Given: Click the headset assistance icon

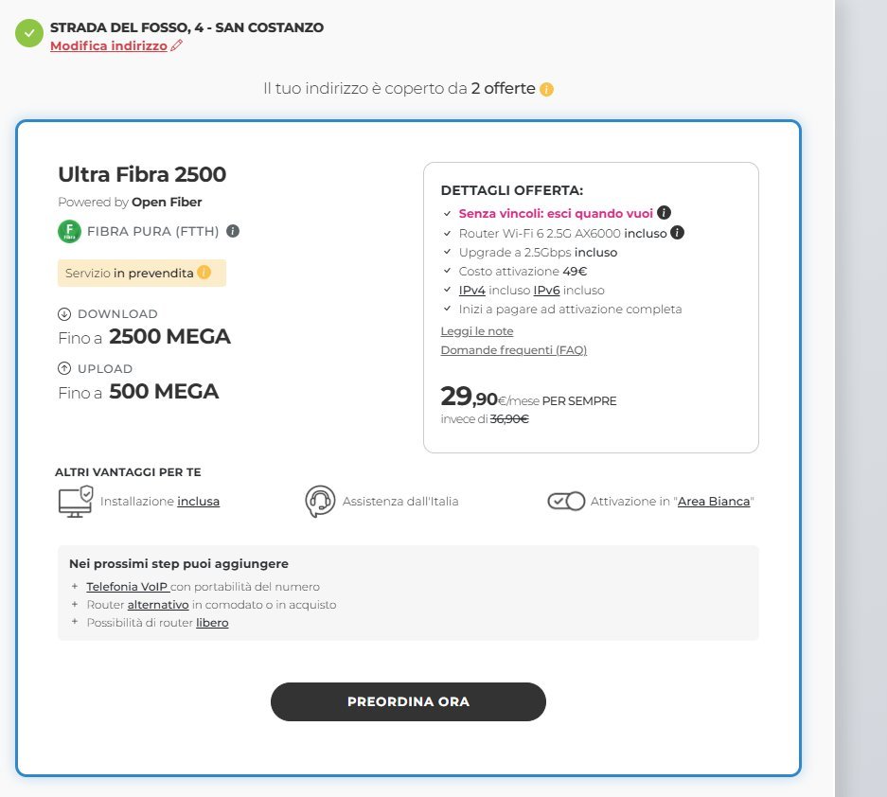Looking at the screenshot, I should click(x=321, y=501).
